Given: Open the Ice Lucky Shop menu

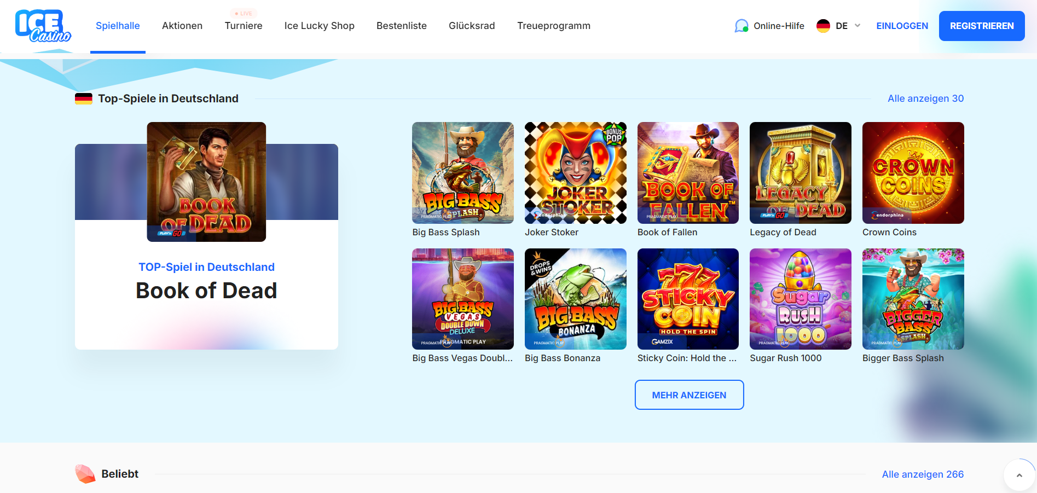Looking at the screenshot, I should (320, 26).
